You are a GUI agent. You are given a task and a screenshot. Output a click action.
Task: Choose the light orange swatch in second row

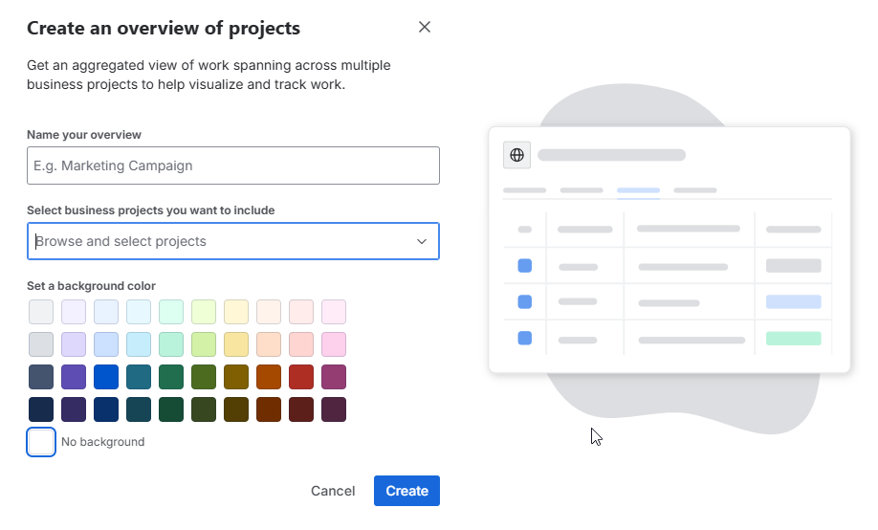coord(268,344)
